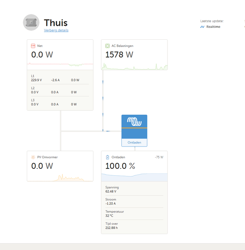Click the 100.0 % battery charge value
245x250 pixels.
point(120,166)
